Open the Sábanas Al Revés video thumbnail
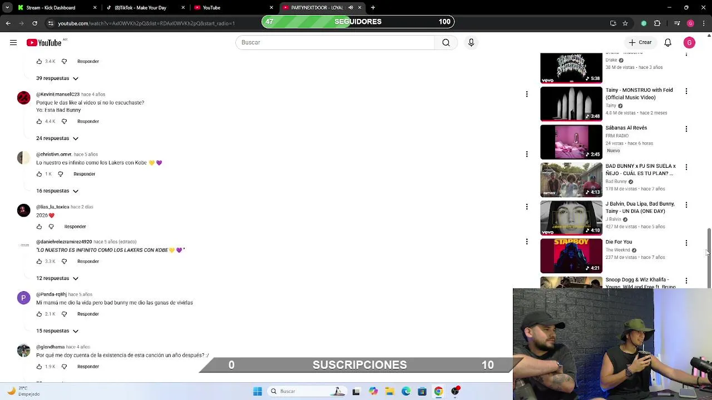This screenshot has width=712, height=400. pyautogui.click(x=571, y=142)
